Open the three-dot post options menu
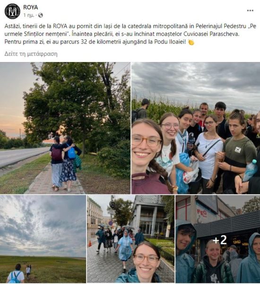The image size is (260, 284). pyautogui.click(x=250, y=10)
